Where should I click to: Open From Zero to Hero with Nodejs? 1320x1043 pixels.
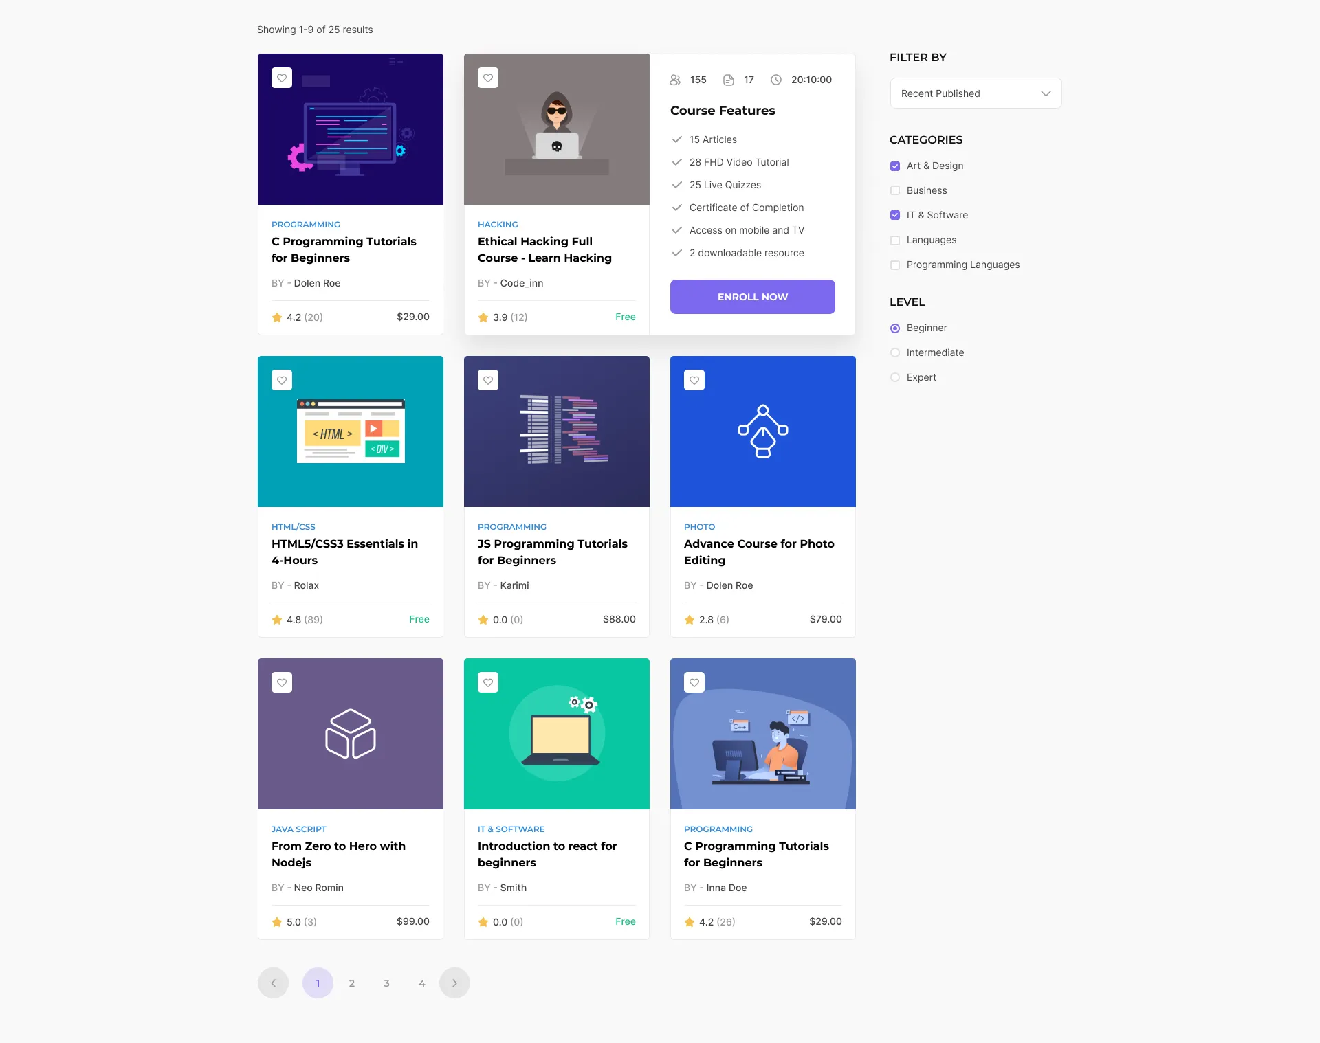(x=338, y=855)
